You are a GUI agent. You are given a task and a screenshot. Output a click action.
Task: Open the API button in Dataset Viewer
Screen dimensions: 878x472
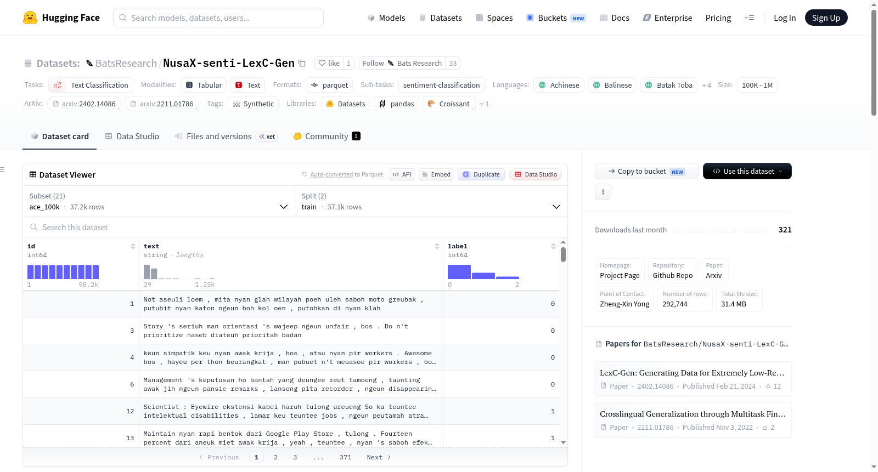coord(402,174)
